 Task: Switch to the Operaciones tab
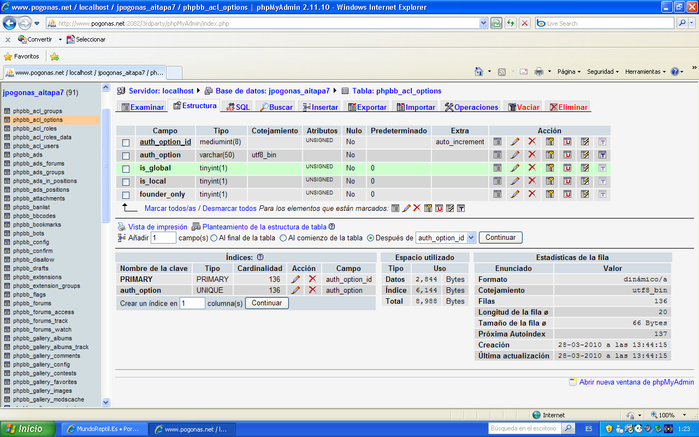pos(471,107)
